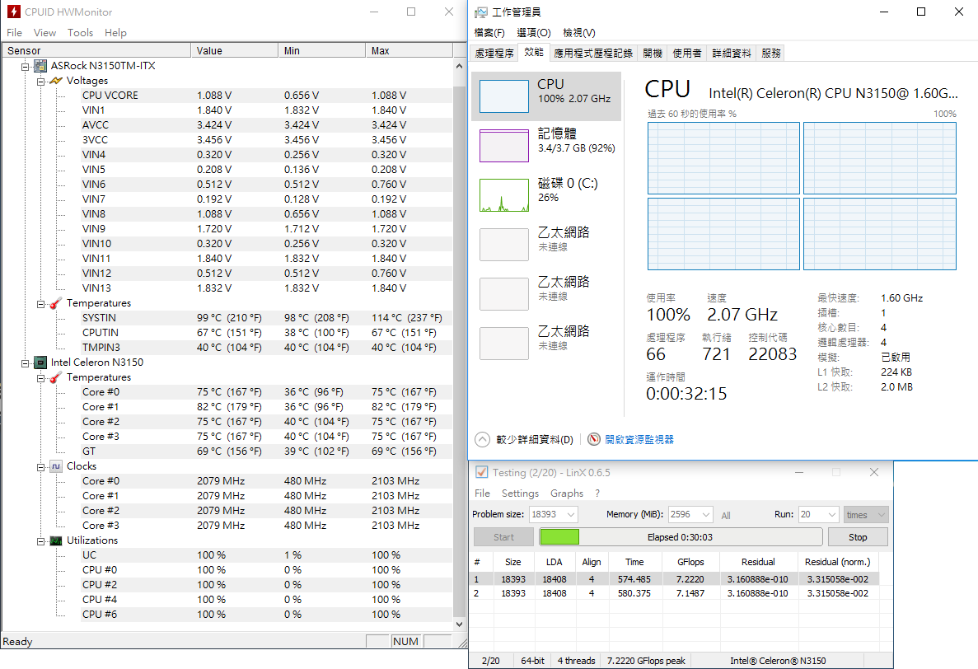Click the LinX checkmark title icon
The image size is (978, 669).
(x=481, y=472)
